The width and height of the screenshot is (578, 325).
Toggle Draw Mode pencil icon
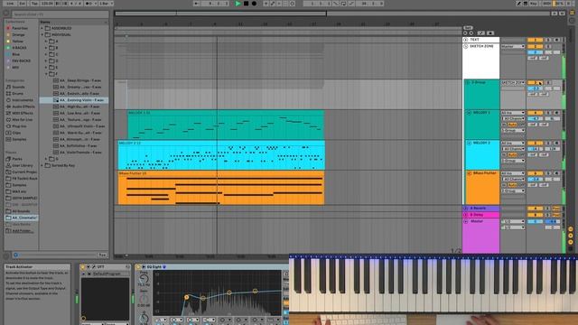(x=518, y=4)
